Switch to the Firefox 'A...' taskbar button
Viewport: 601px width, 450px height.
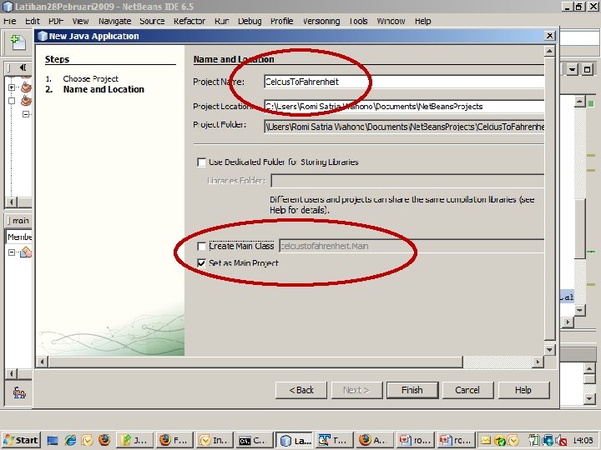(373, 441)
